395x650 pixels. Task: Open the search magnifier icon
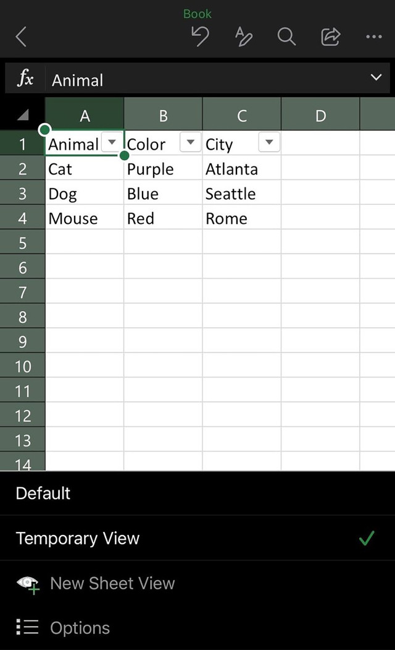[x=286, y=36]
